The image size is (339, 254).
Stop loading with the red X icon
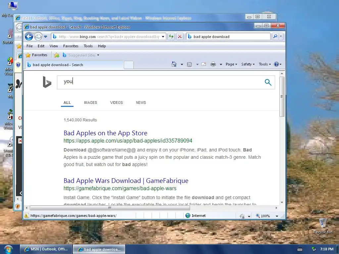click(x=180, y=36)
